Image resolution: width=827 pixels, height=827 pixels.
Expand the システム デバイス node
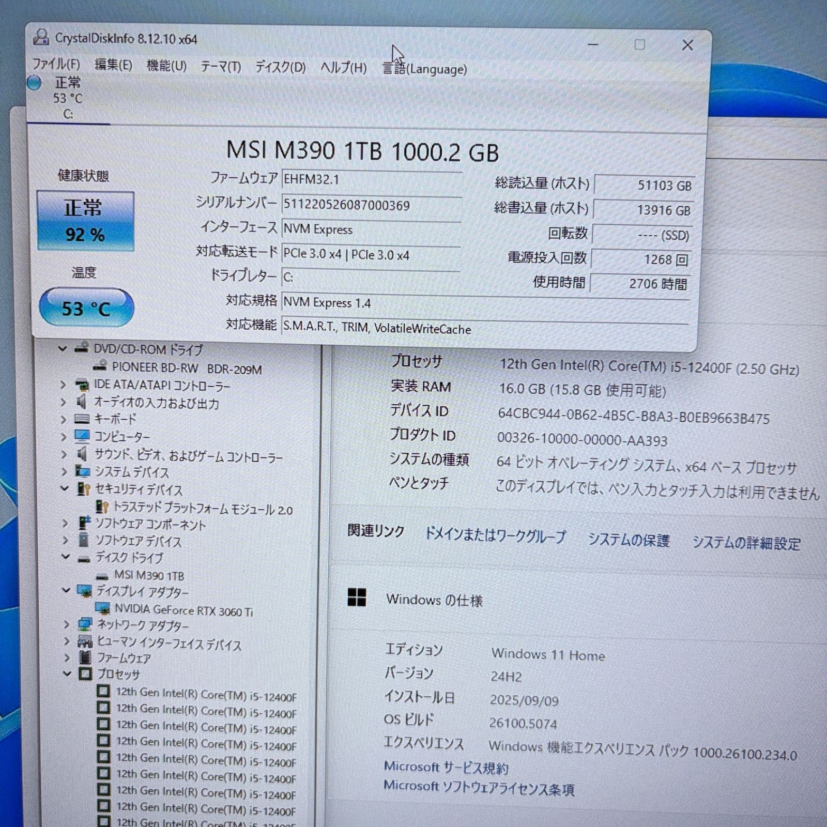point(64,471)
